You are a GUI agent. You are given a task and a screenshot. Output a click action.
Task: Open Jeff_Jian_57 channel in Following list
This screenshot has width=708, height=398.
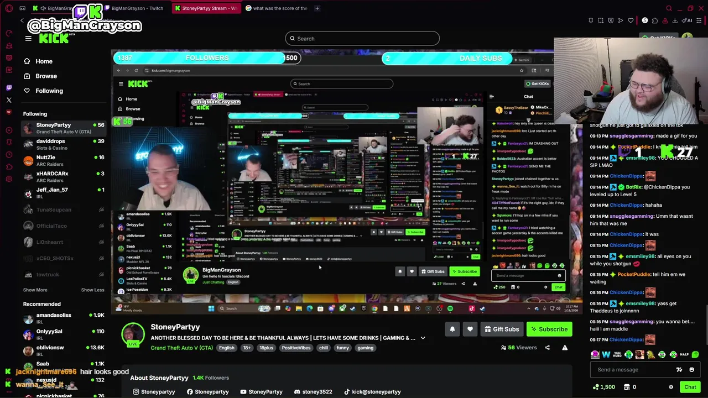[64, 193]
